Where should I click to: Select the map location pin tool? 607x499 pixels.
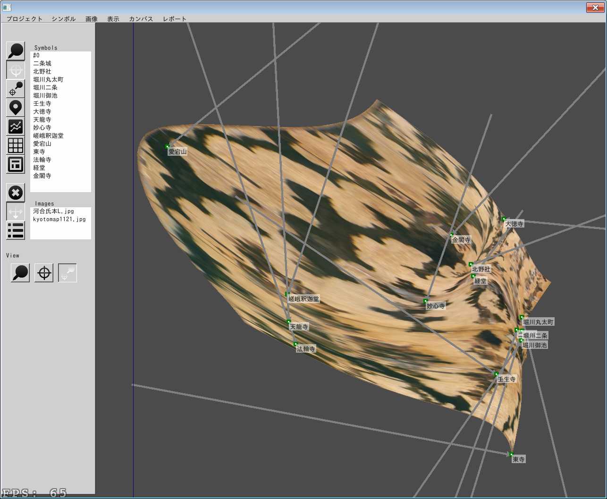[x=16, y=108]
